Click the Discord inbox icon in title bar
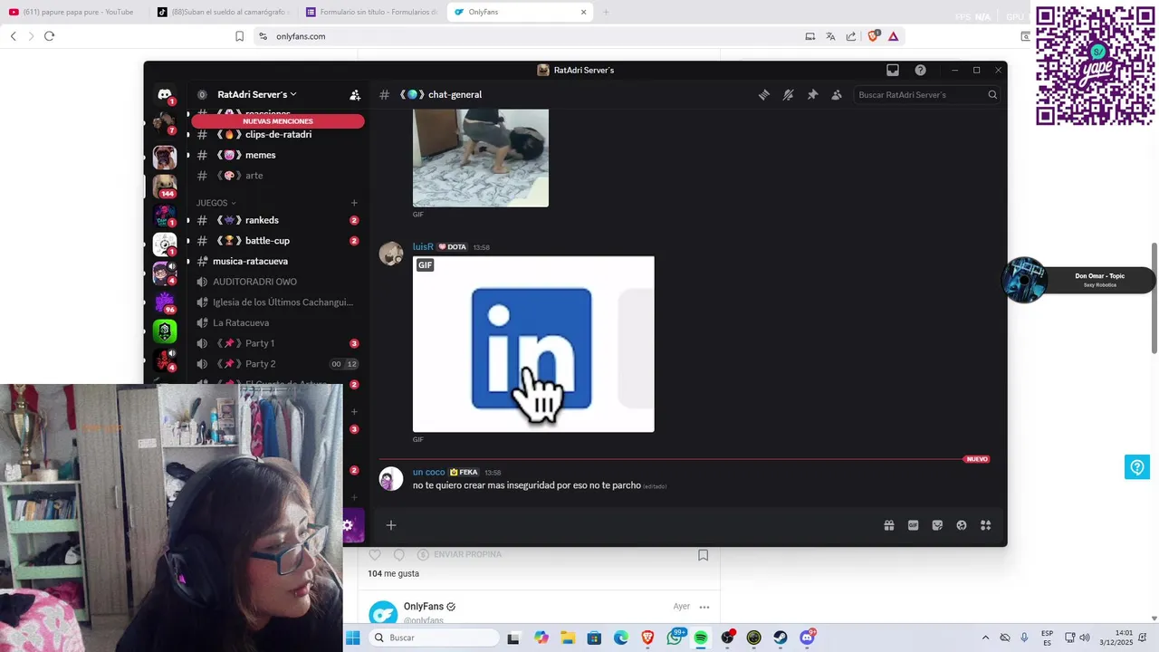This screenshot has width=1159, height=652. coord(893,70)
